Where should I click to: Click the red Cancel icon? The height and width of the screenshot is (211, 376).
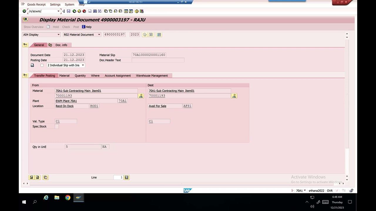tap(84, 11)
